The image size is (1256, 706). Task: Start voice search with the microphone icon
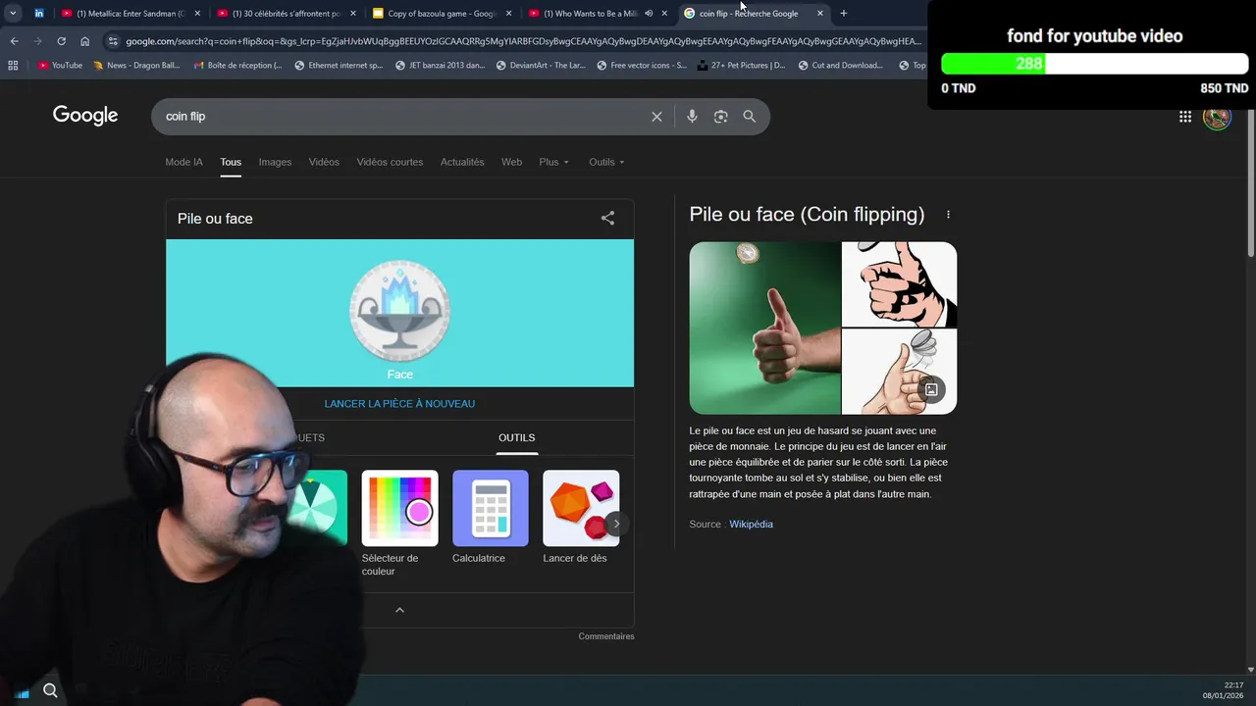692,117
